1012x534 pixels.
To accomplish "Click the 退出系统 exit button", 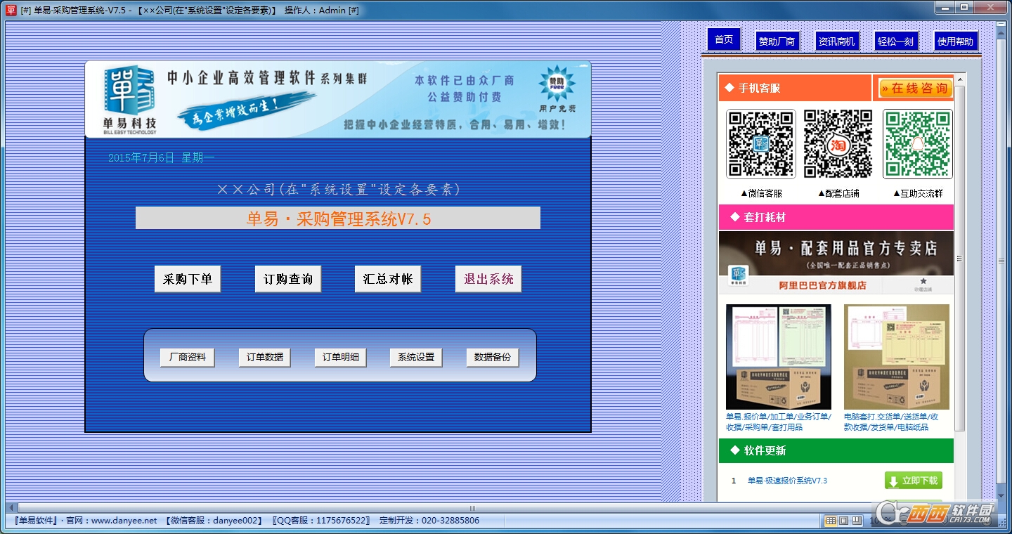I will pyautogui.click(x=488, y=279).
